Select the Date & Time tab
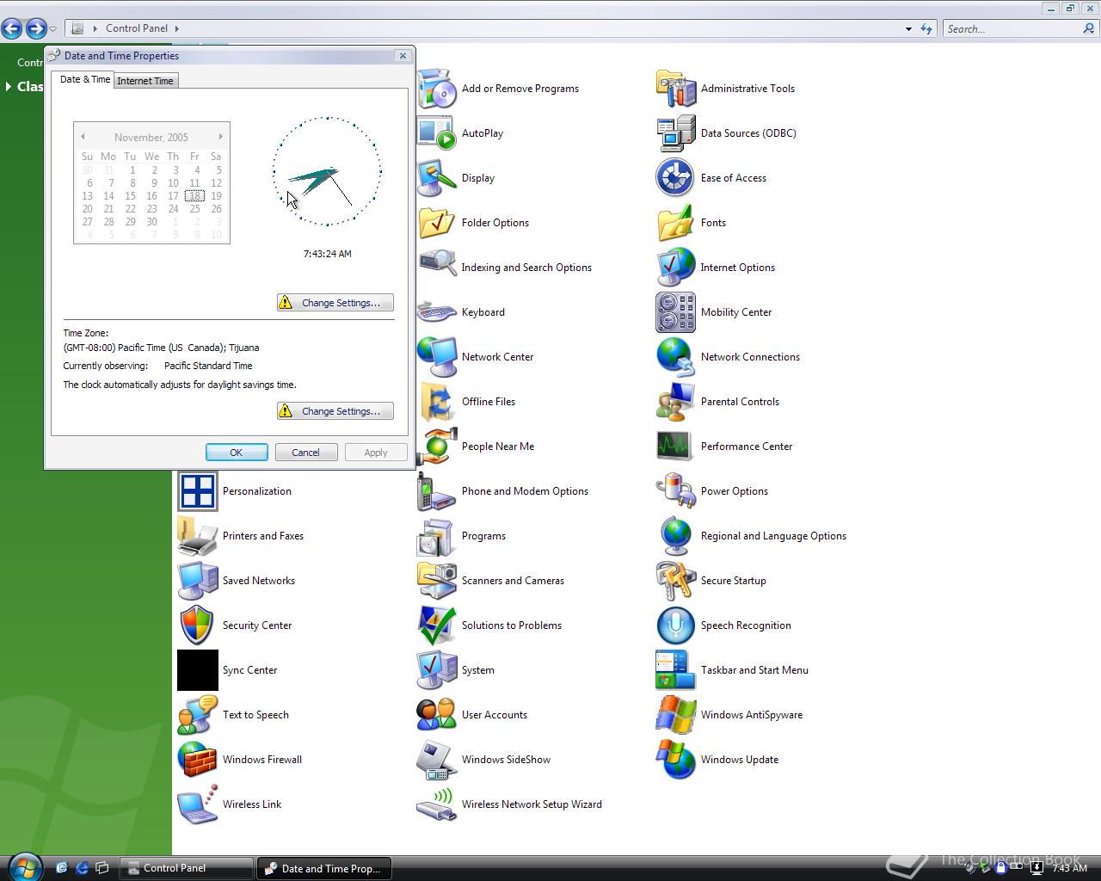 (84, 79)
